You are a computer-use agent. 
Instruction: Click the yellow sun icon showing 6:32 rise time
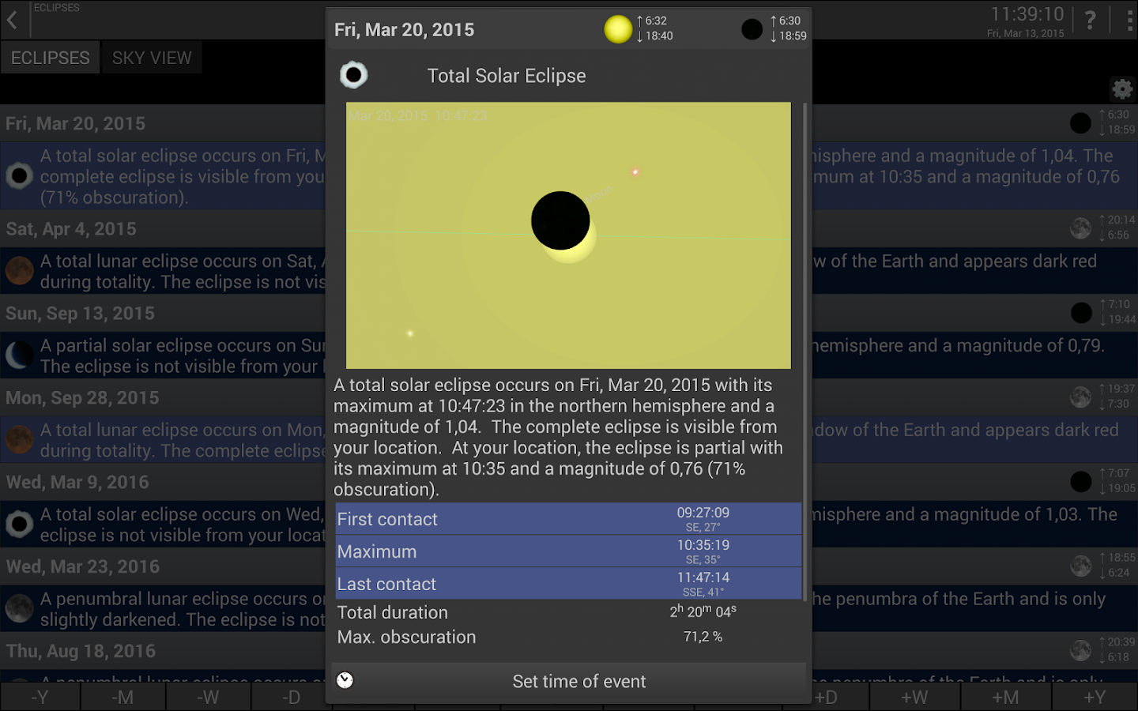tap(619, 29)
